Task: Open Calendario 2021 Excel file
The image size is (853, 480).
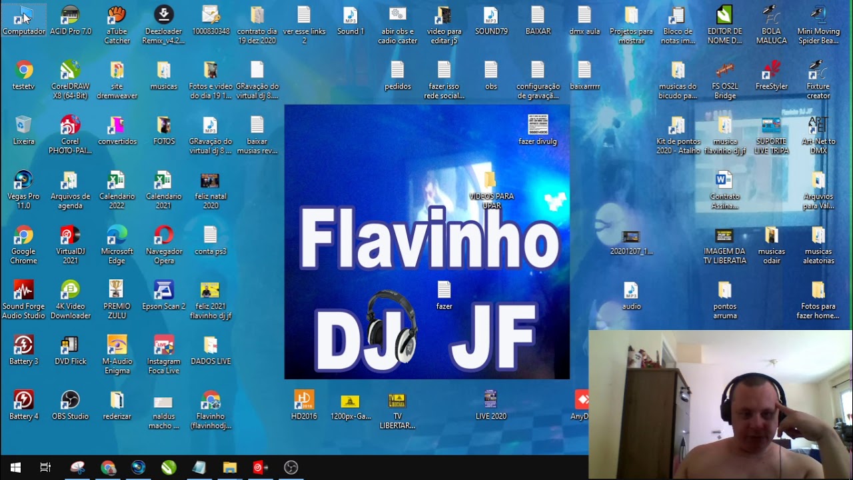Action: coord(164,190)
